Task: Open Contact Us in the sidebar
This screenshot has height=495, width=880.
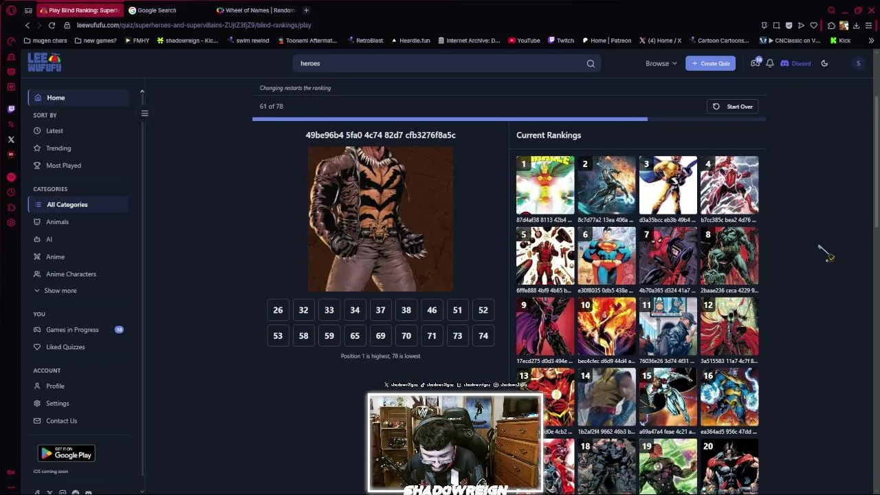Action: point(61,421)
